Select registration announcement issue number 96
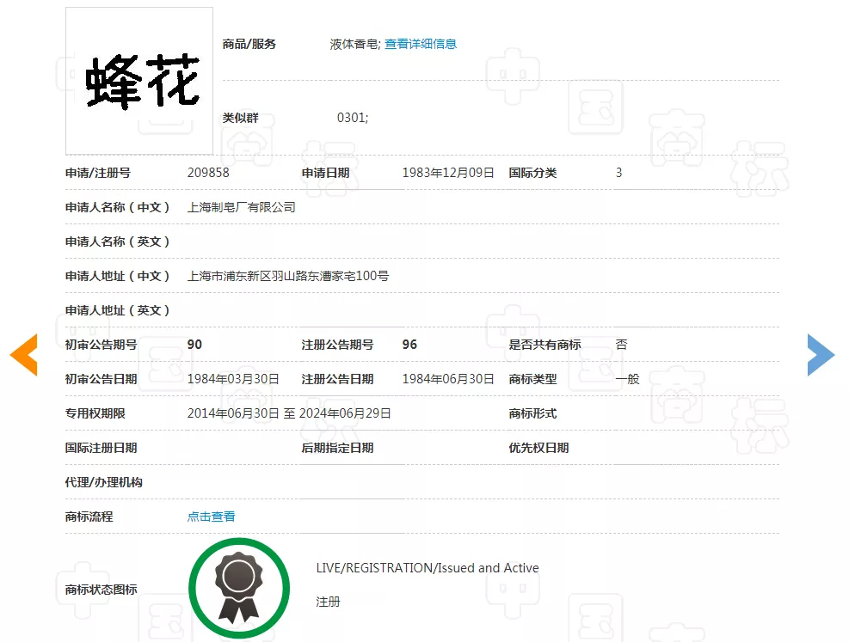Viewport: 849px width, 642px height. [409, 345]
